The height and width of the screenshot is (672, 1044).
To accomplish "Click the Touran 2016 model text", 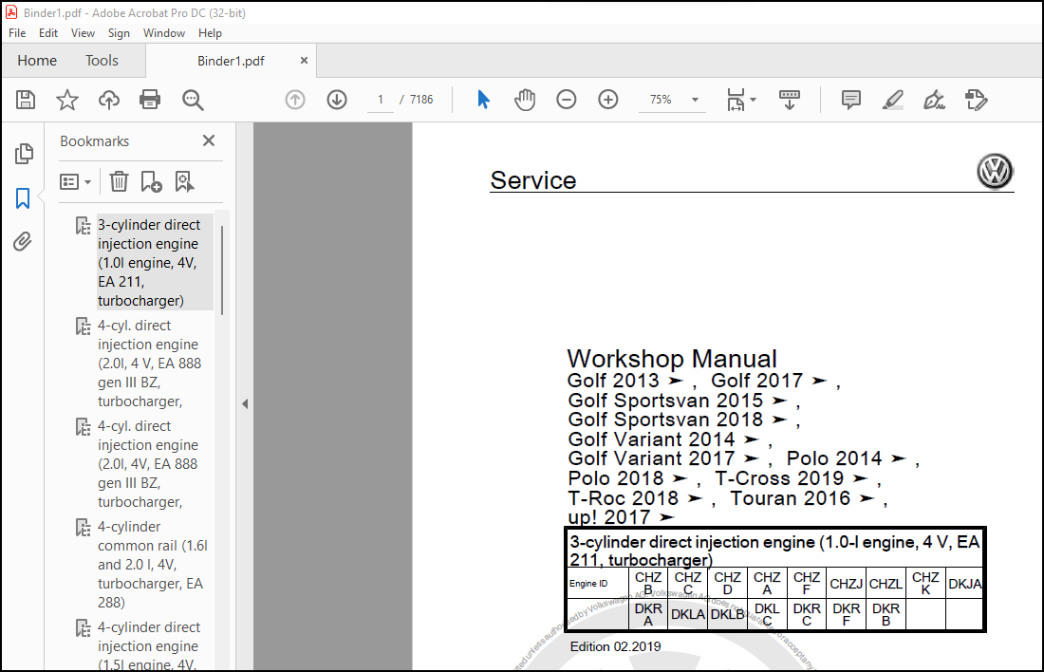I will point(791,498).
